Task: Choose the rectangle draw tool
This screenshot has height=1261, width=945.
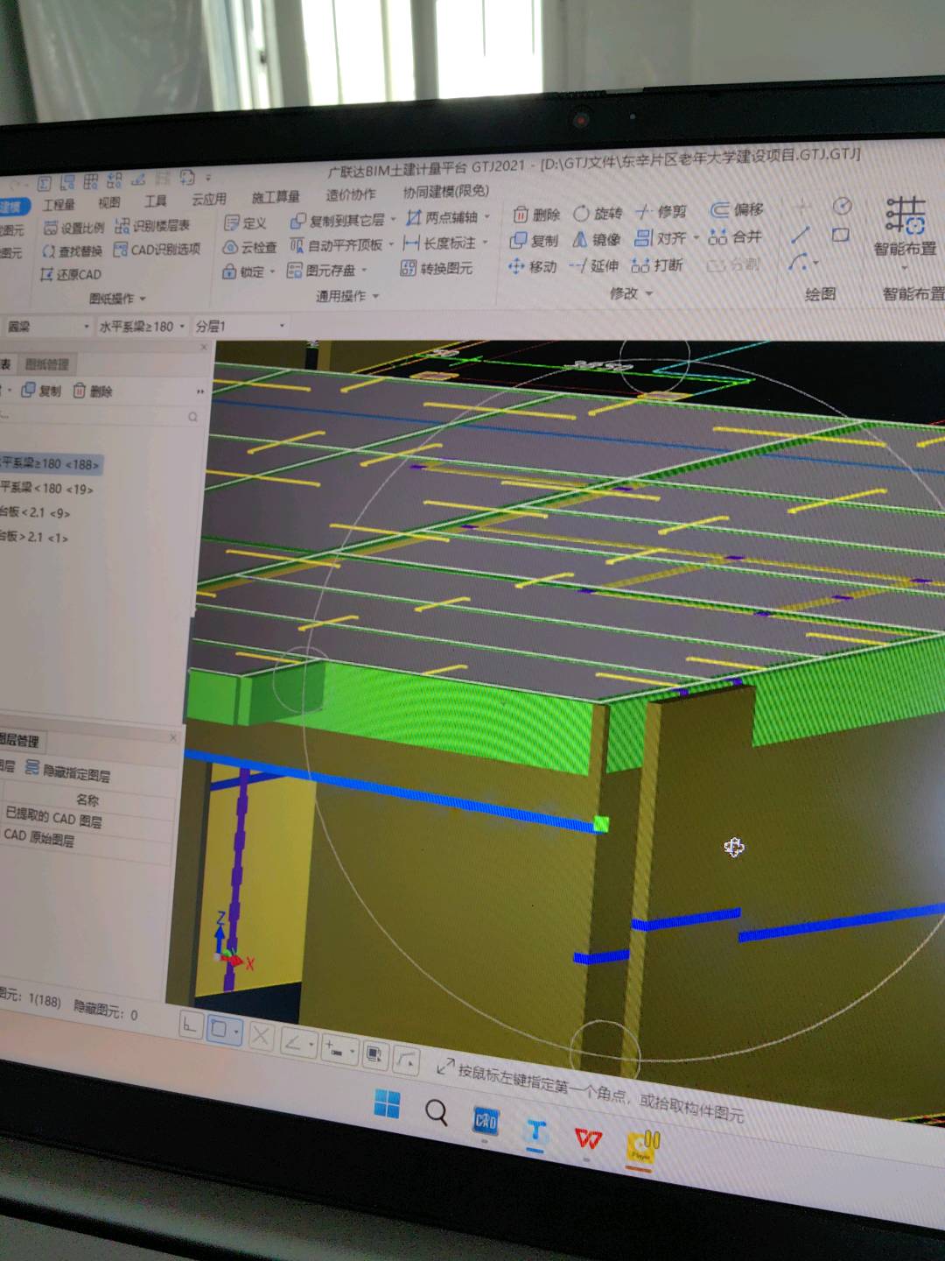Action: coord(840,235)
